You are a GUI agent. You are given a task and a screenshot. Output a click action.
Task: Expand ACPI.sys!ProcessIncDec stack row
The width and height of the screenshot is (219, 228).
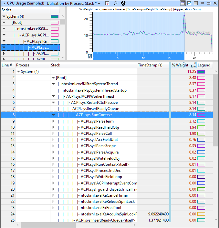tap(53, 170)
